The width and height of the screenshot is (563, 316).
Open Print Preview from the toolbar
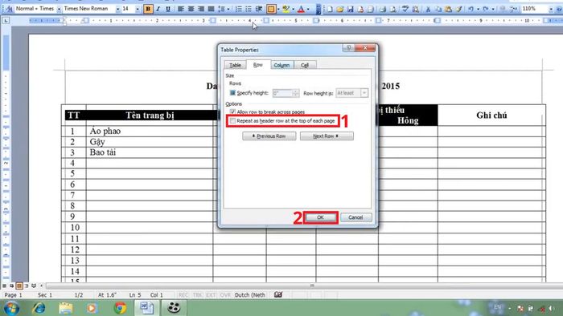(x=392, y=9)
